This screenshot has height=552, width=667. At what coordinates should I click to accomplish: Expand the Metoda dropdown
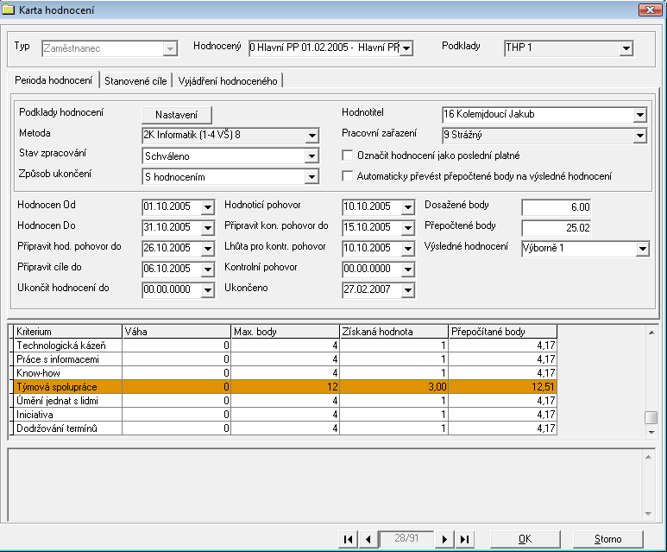[311, 136]
